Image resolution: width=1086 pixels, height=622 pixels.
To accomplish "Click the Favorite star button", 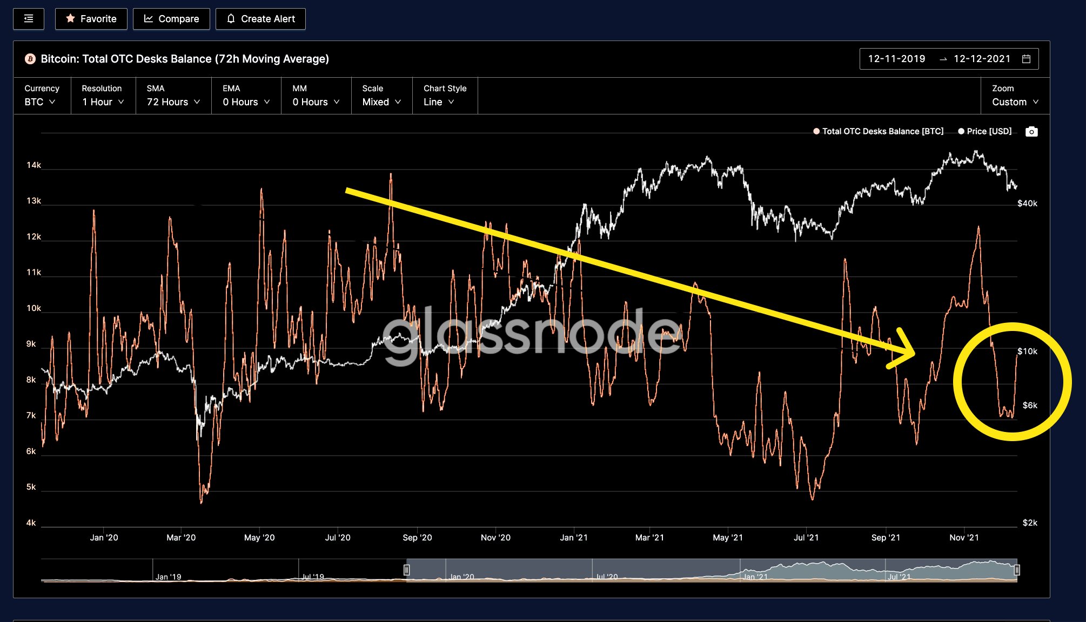I will [x=91, y=19].
